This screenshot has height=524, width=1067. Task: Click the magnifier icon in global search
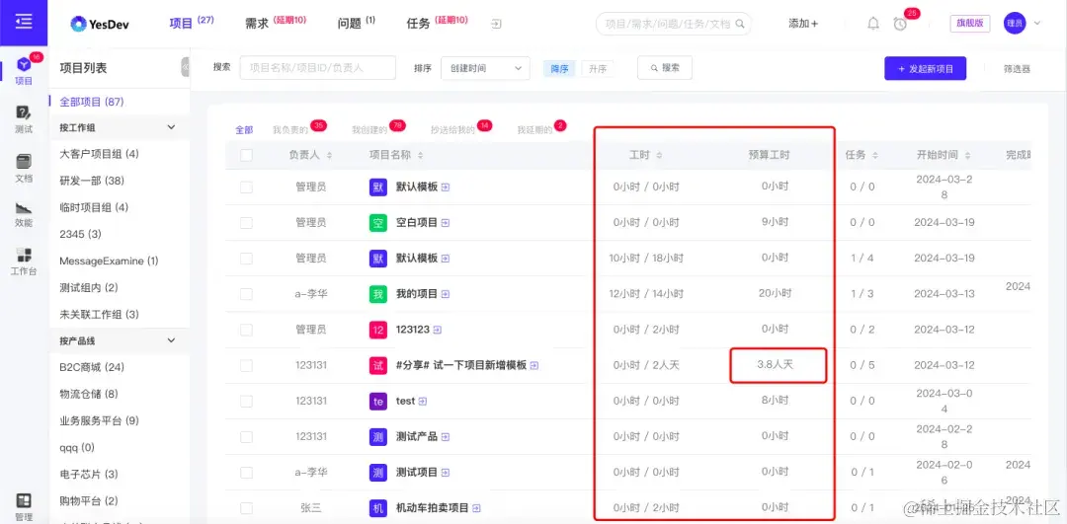(x=740, y=24)
